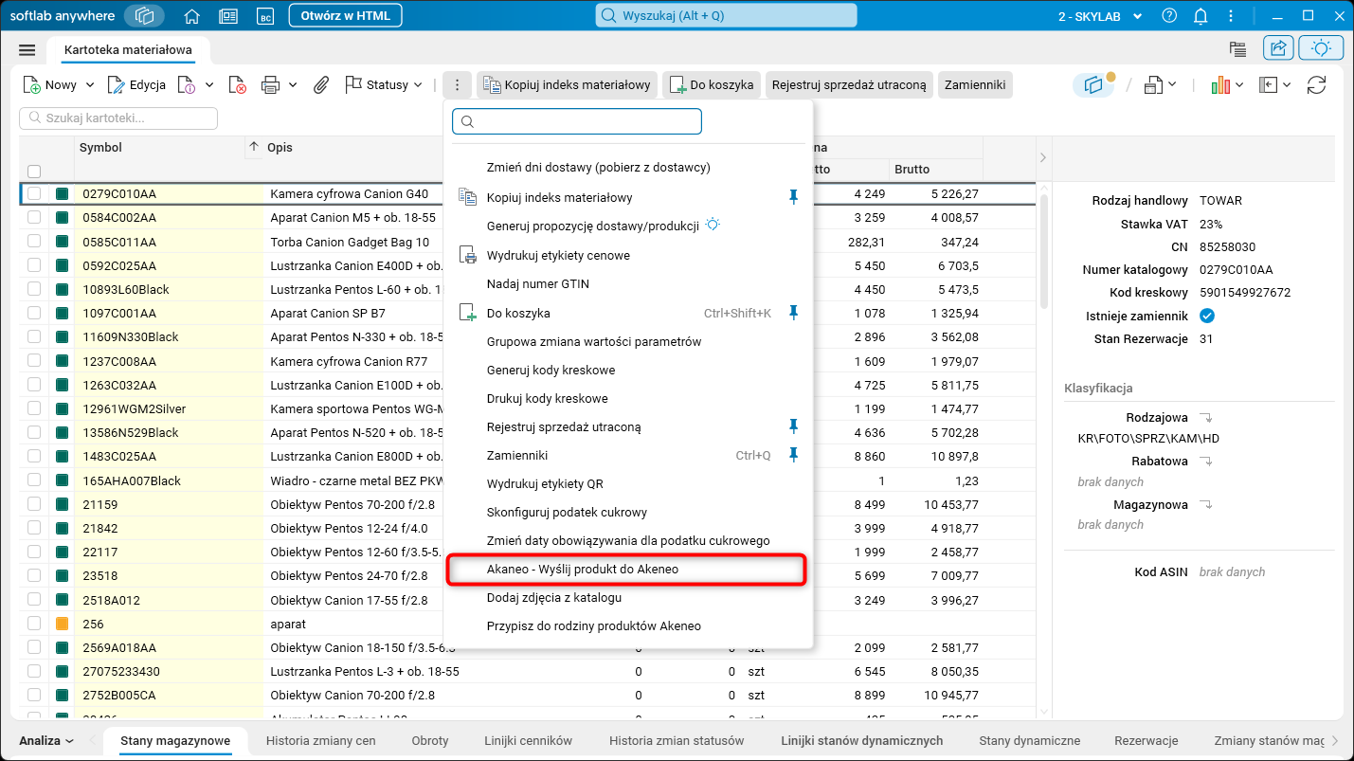Image resolution: width=1354 pixels, height=761 pixels.
Task: Click the BC icon in the title bar
Action: [x=265, y=16]
